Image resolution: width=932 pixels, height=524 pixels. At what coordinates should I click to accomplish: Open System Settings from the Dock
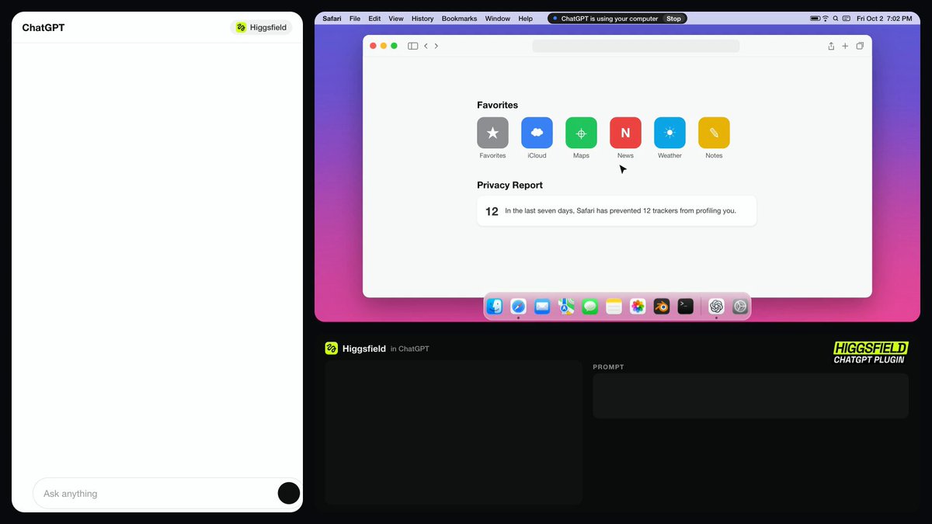[x=740, y=307]
